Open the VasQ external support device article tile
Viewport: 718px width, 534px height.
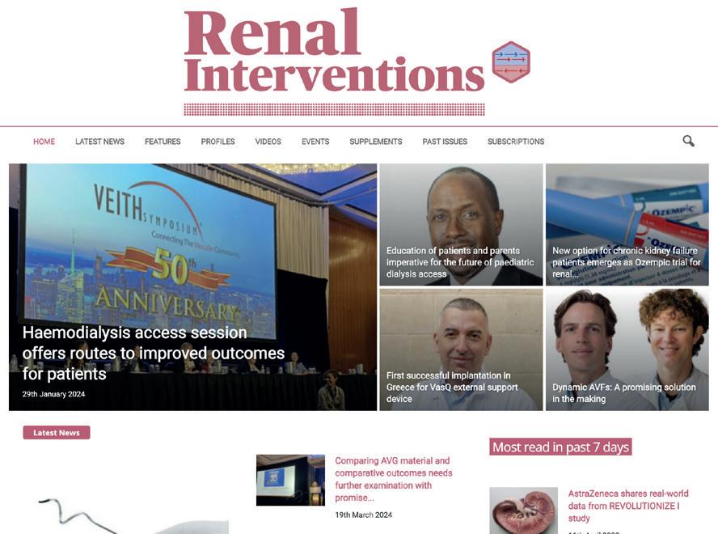(x=461, y=350)
